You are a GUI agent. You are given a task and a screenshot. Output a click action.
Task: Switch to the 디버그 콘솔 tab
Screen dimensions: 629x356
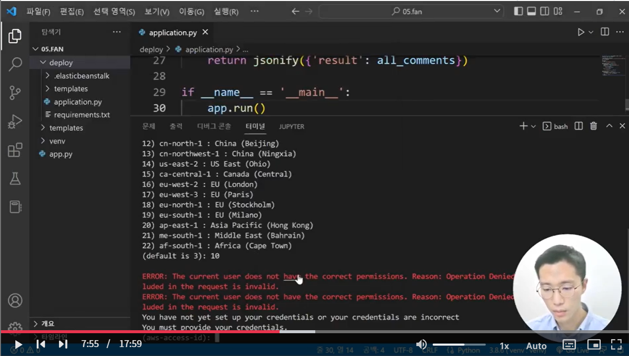214,126
